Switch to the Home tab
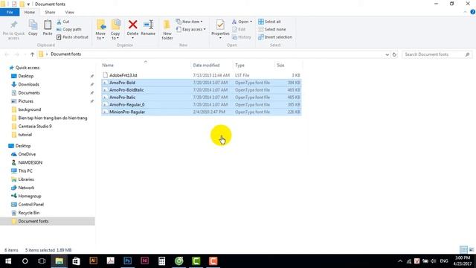Screen dimensions: 476x268 pos(30,12)
